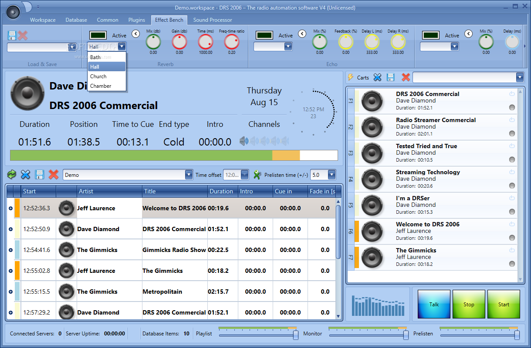Click the Monitor volume slider handle
Screen dimensions: 531x348
(406, 335)
